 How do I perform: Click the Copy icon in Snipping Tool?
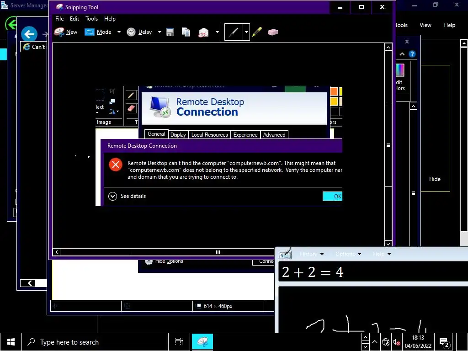[186, 32]
